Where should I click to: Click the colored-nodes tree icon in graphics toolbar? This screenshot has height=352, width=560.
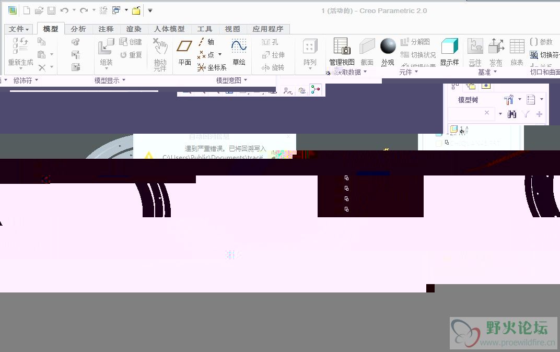316,90
